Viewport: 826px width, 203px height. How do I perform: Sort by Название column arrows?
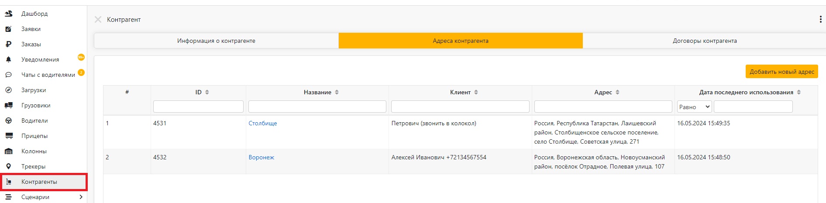[x=337, y=92]
